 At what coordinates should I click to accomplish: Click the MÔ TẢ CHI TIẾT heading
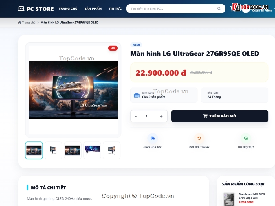tap(48, 187)
